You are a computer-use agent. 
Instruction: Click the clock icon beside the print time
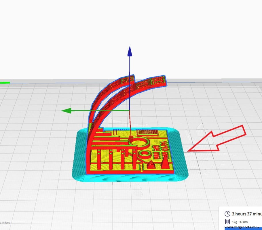point(227,214)
